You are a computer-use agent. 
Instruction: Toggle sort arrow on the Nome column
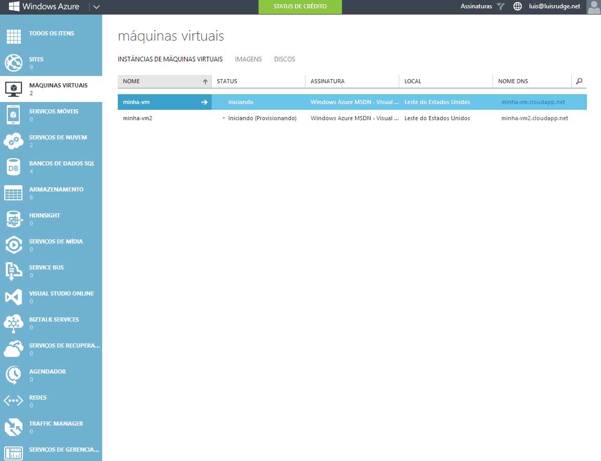(205, 82)
